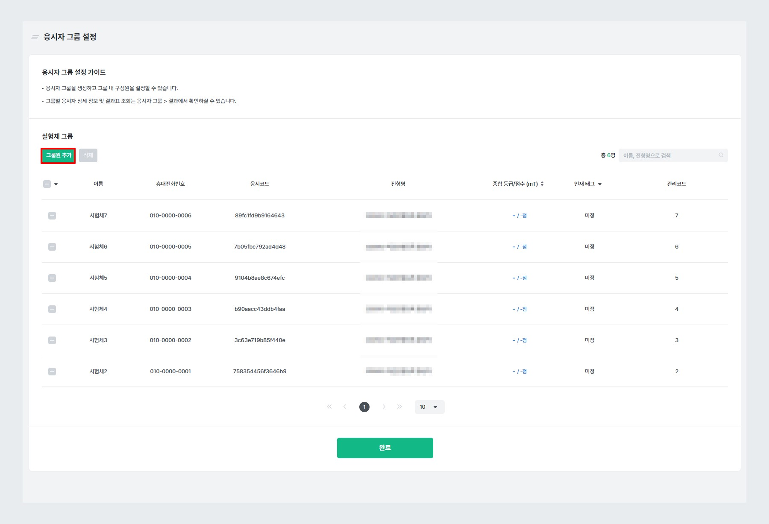Click the 삭제 button

coord(88,155)
